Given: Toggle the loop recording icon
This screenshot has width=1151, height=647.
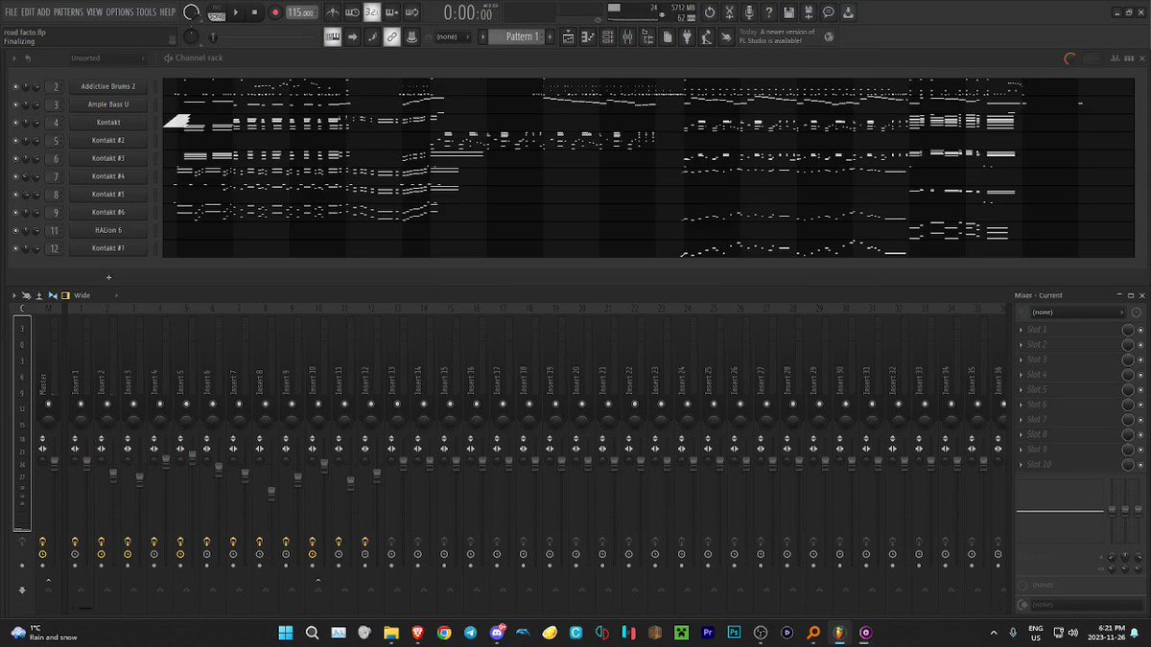Looking at the screenshot, I should click(x=411, y=12).
